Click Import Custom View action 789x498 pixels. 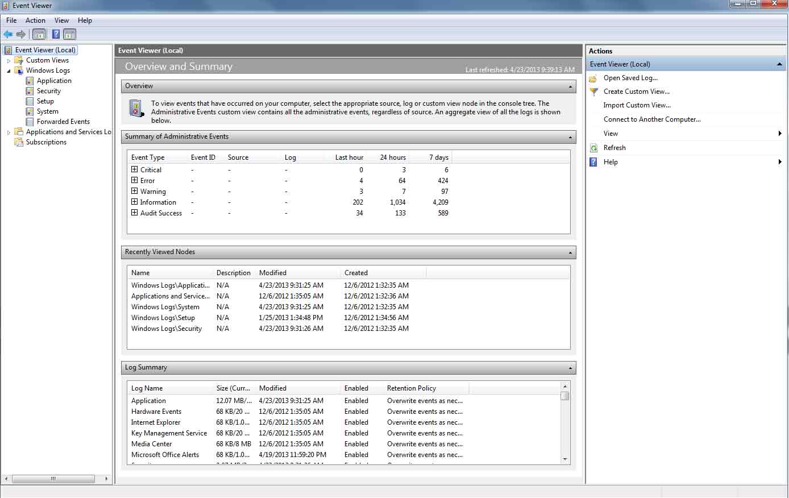pos(637,105)
